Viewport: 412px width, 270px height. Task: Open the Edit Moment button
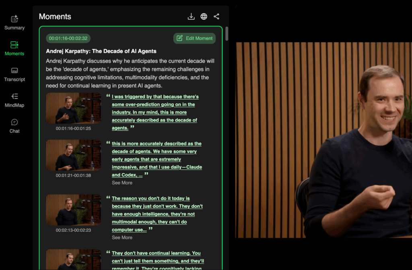pyautogui.click(x=194, y=38)
